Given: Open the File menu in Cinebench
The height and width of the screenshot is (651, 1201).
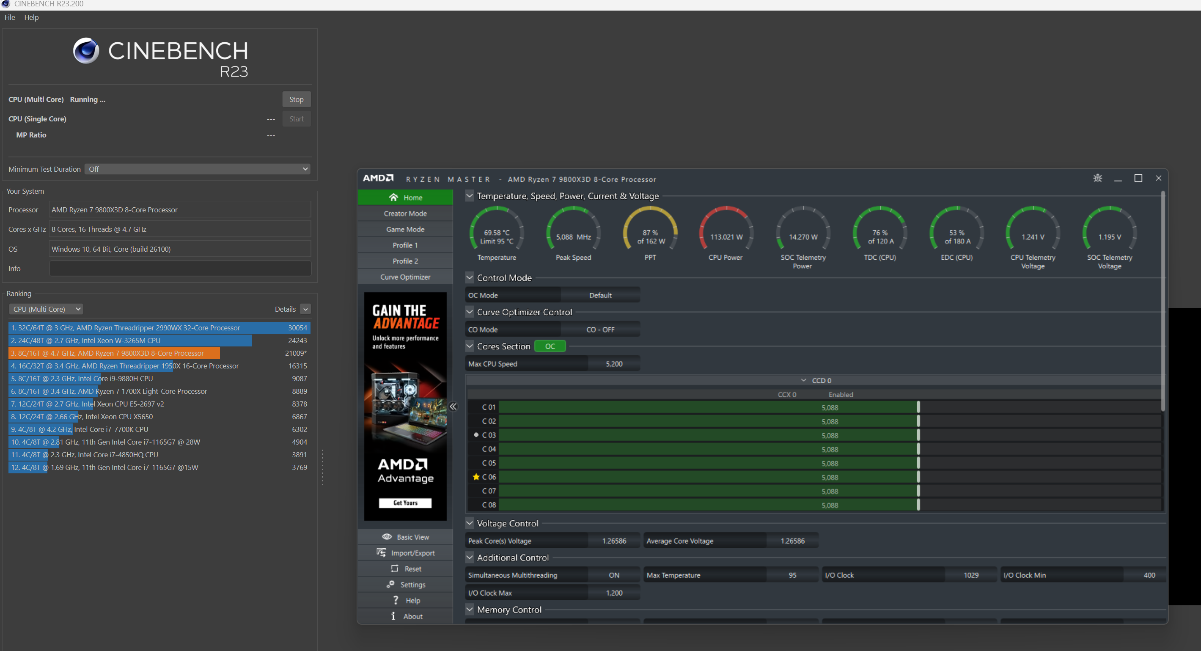Looking at the screenshot, I should [x=10, y=17].
